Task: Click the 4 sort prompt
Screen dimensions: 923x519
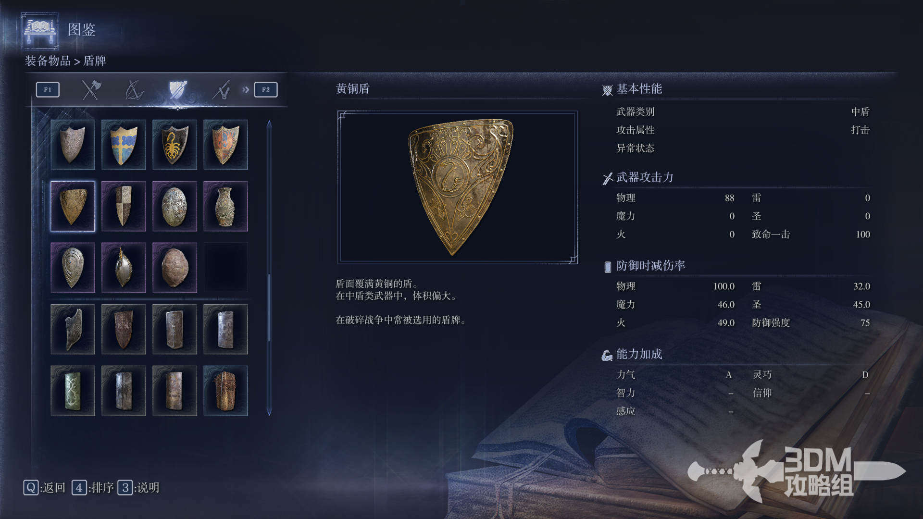Action: click(93, 488)
